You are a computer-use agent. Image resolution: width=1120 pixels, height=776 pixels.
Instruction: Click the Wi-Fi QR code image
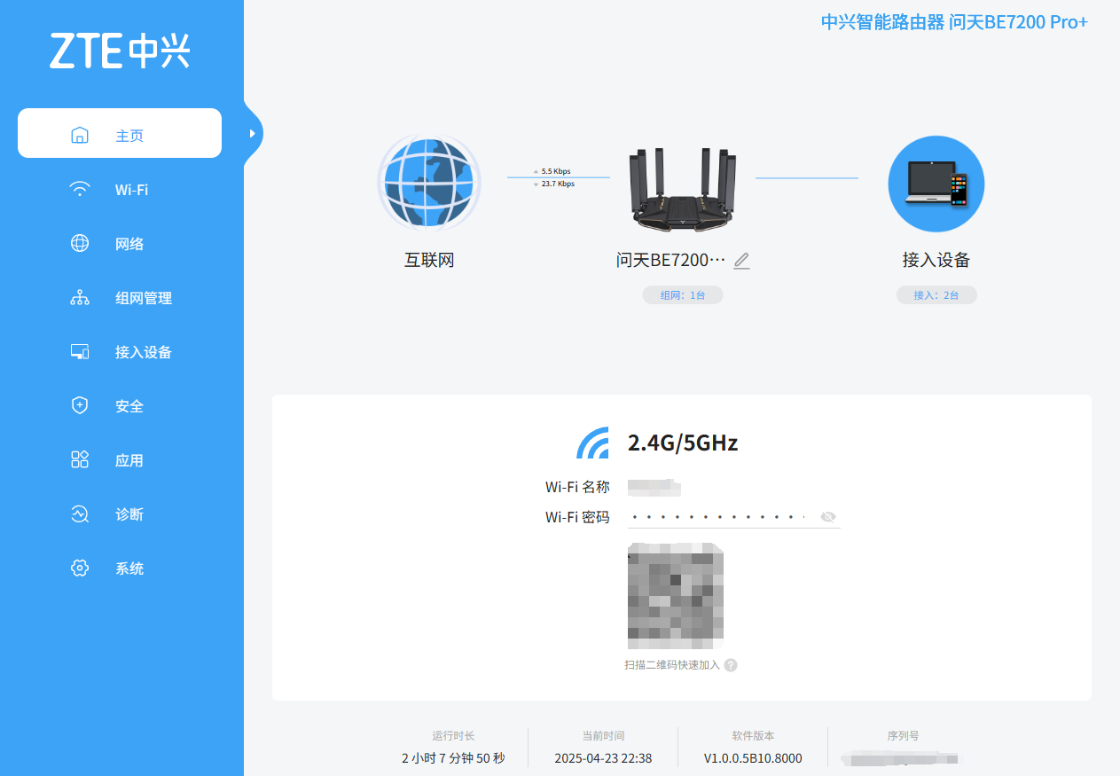677,594
